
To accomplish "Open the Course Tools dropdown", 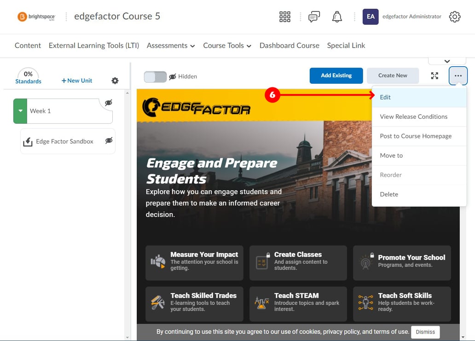I will (227, 46).
